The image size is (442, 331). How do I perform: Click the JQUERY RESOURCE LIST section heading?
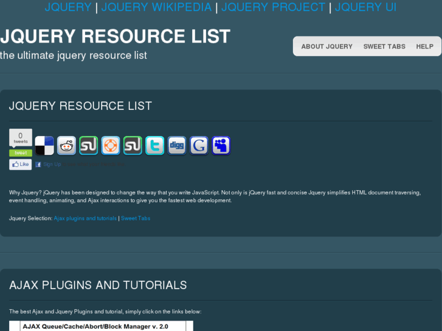point(80,106)
